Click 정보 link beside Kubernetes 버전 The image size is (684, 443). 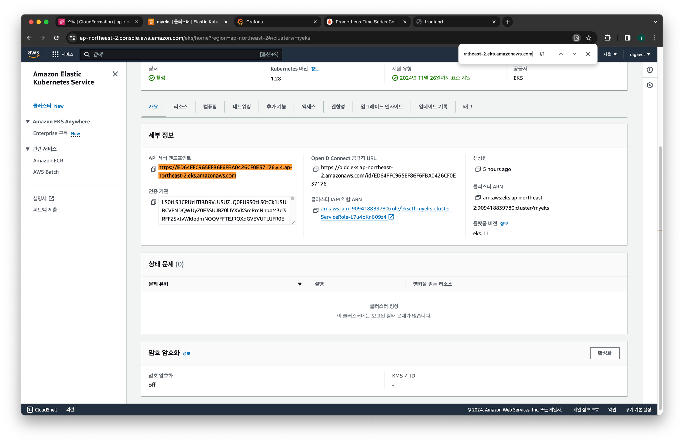315,69
